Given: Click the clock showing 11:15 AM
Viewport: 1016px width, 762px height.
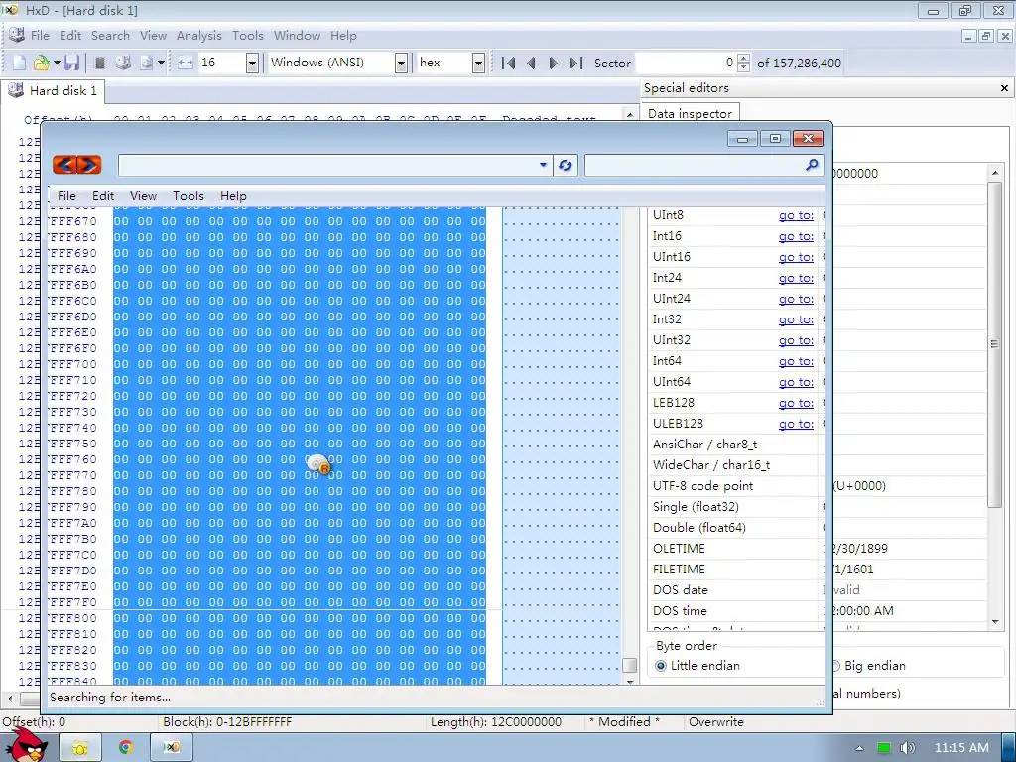Looking at the screenshot, I should click(x=961, y=748).
